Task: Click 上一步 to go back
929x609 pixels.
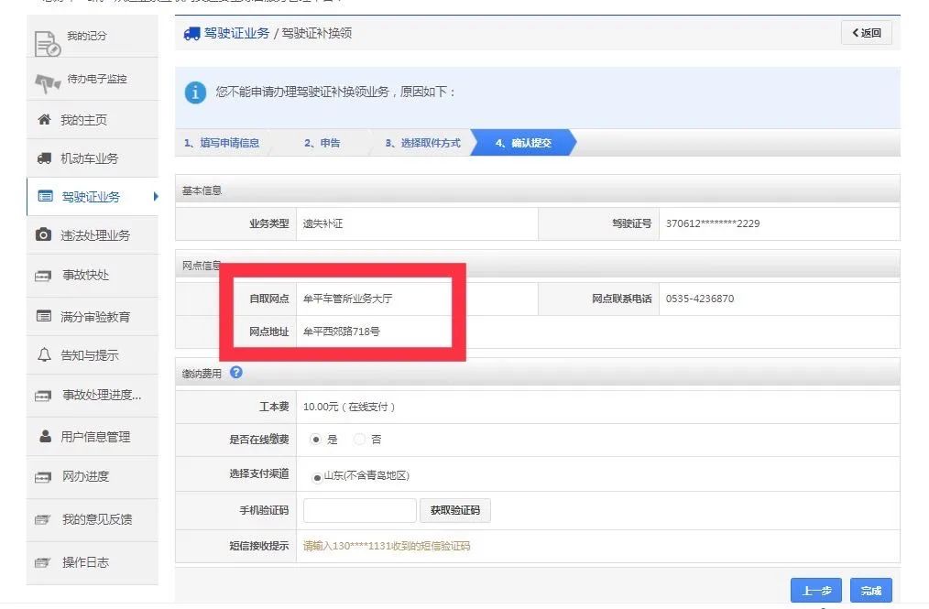Action: [815, 591]
